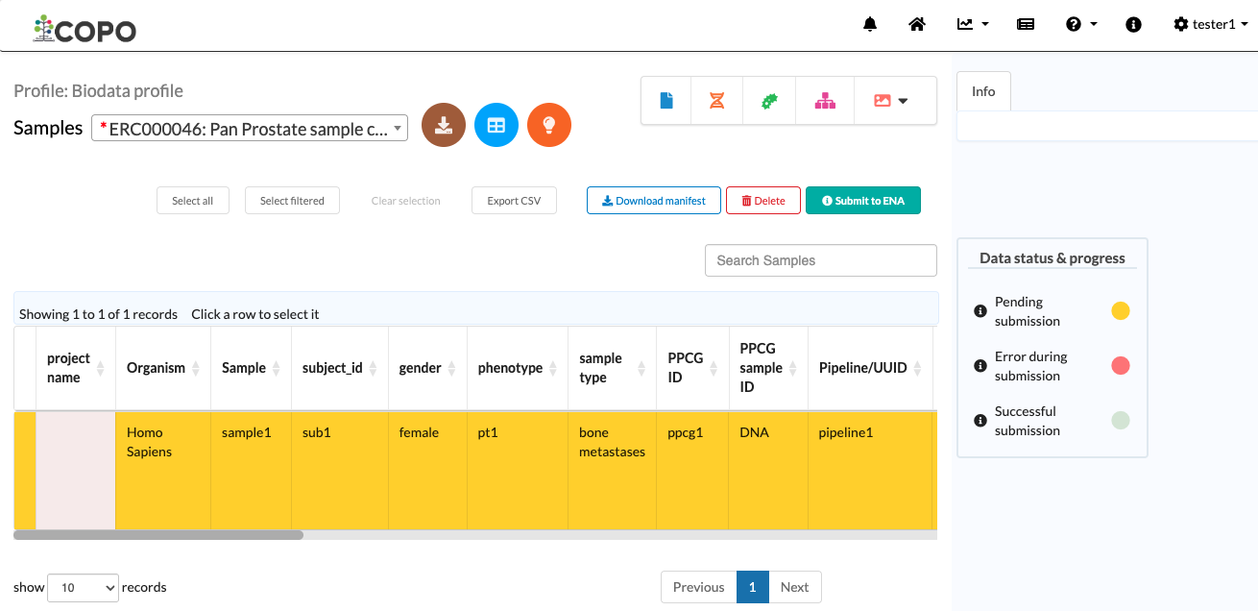Click the pink hierarchy tree icon
This screenshot has height=611, width=1258.
pos(825,101)
